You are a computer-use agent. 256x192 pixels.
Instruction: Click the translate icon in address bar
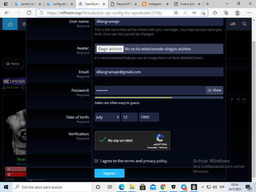click(194, 12)
